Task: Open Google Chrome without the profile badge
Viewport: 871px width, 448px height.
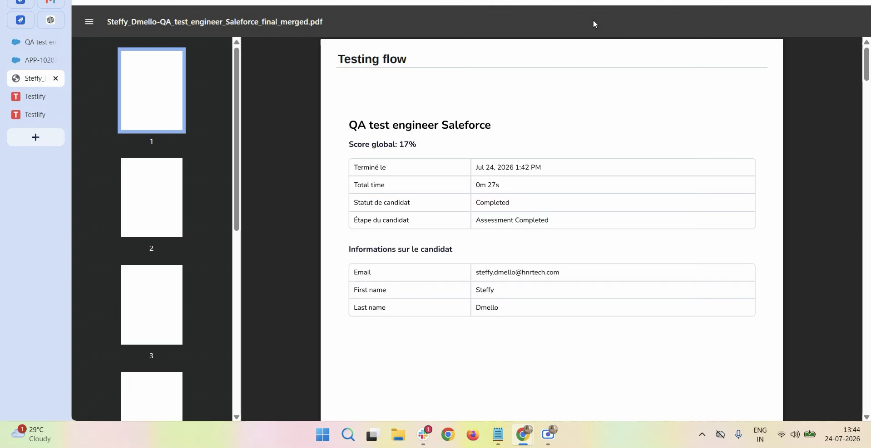Action: tap(448, 435)
